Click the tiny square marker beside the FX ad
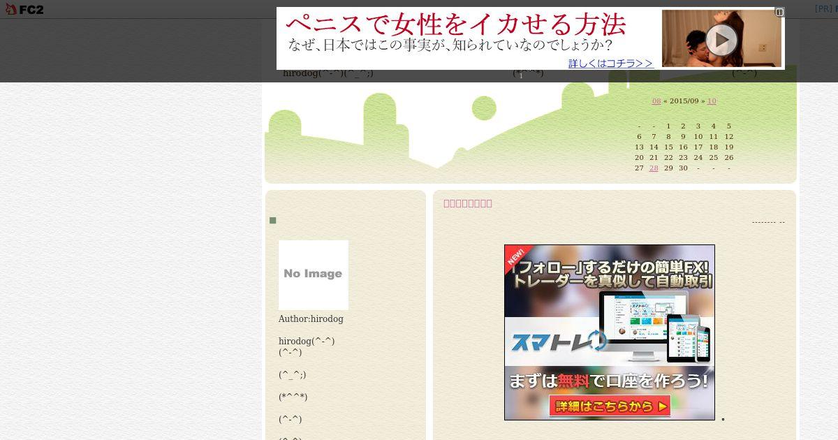The image size is (838, 440). (x=723, y=419)
